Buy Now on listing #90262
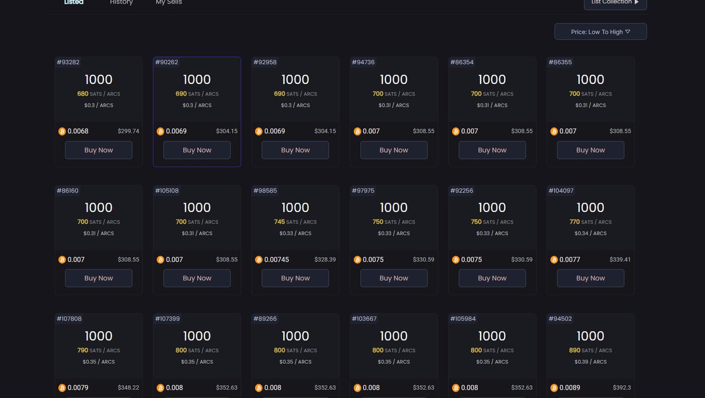The height and width of the screenshot is (398, 705). click(x=197, y=150)
